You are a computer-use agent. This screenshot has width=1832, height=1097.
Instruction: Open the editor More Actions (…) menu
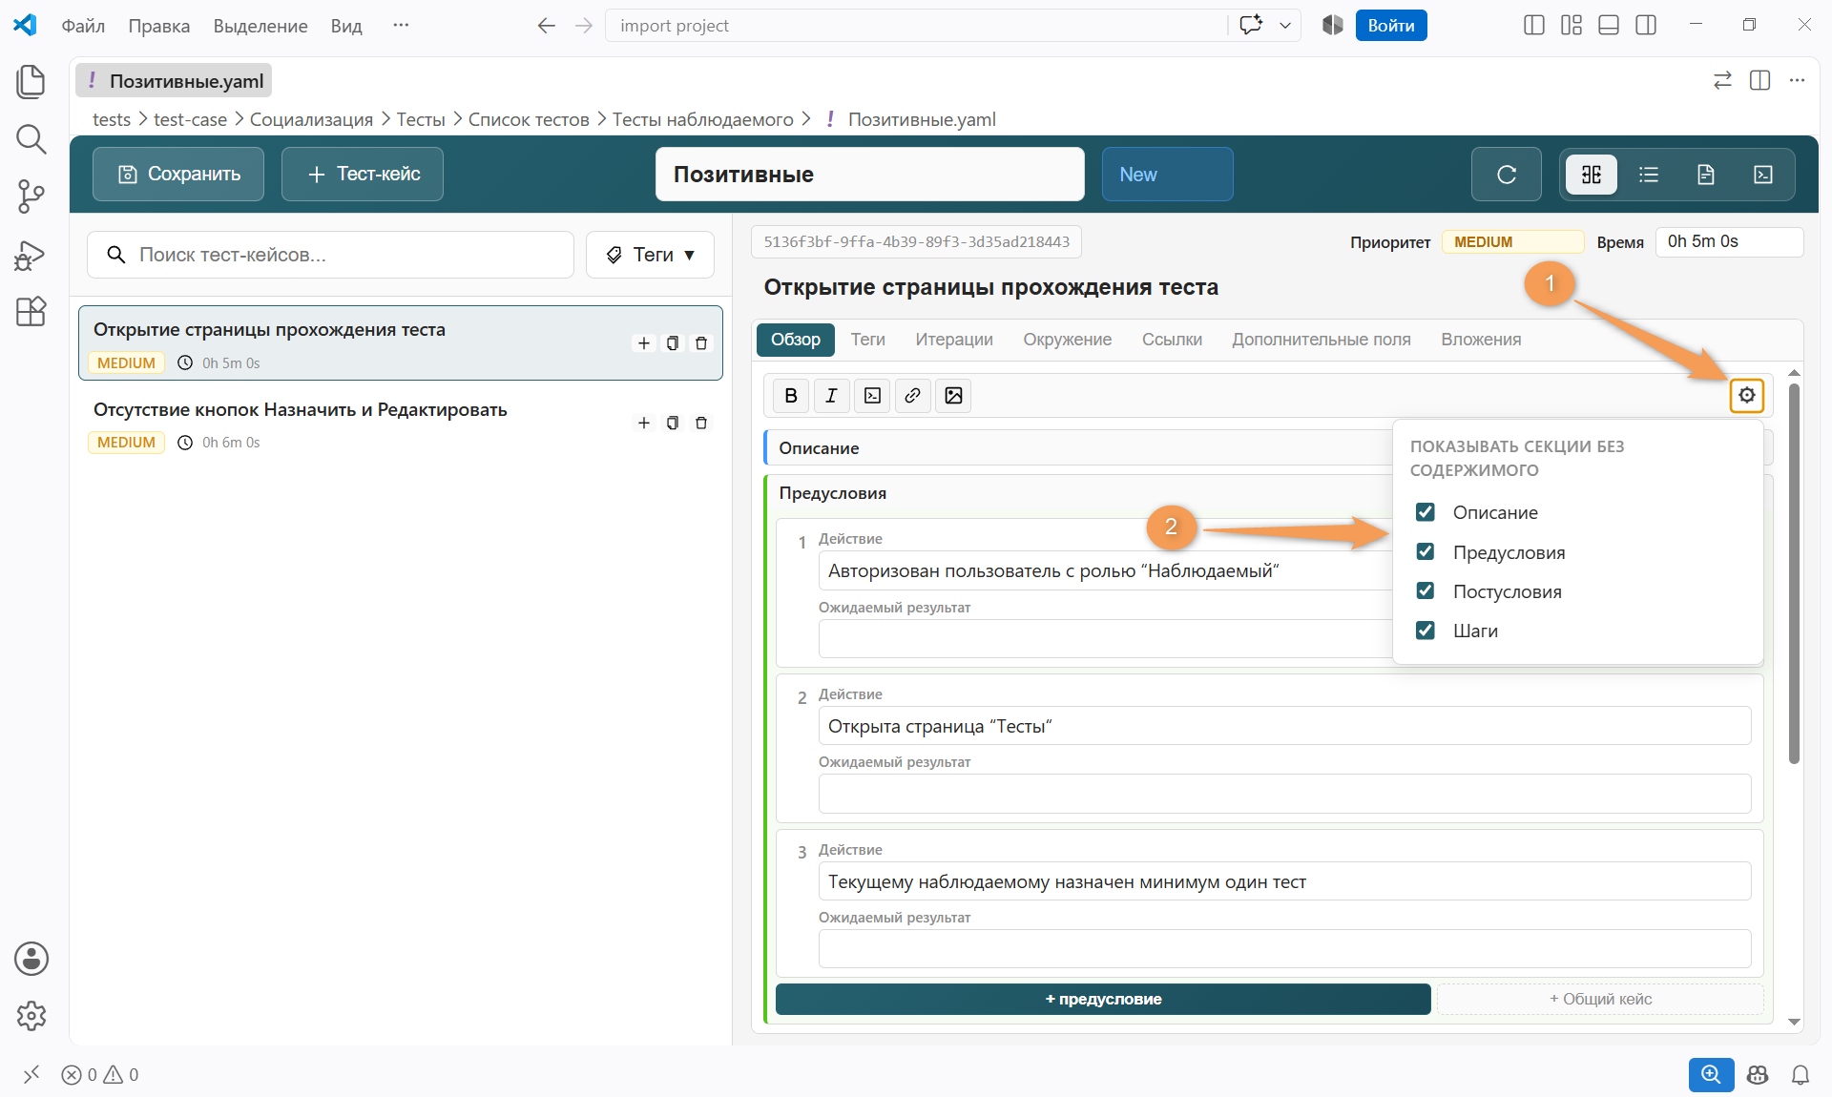(1798, 80)
